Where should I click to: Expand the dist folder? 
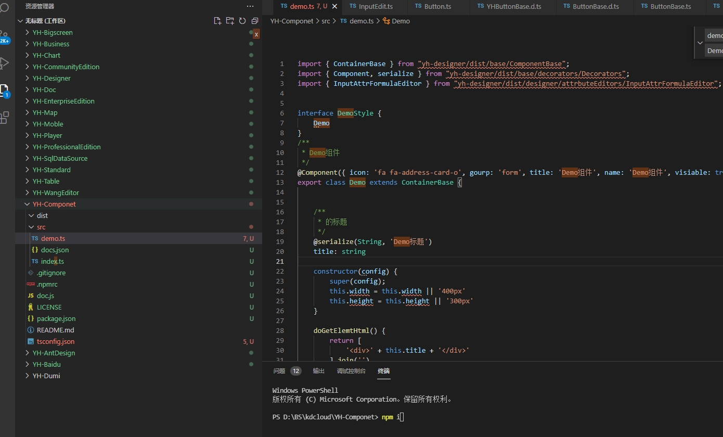42,215
